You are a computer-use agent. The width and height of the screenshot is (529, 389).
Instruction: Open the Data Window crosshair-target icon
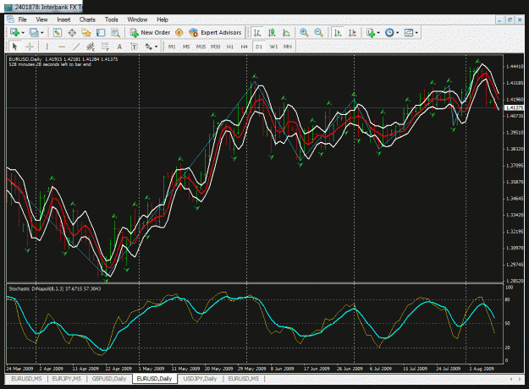pyautogui.click(x=72, y=32)
